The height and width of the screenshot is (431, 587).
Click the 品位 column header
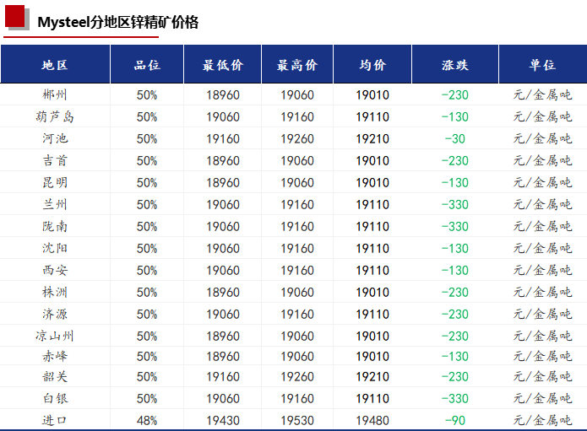[147, 65]
